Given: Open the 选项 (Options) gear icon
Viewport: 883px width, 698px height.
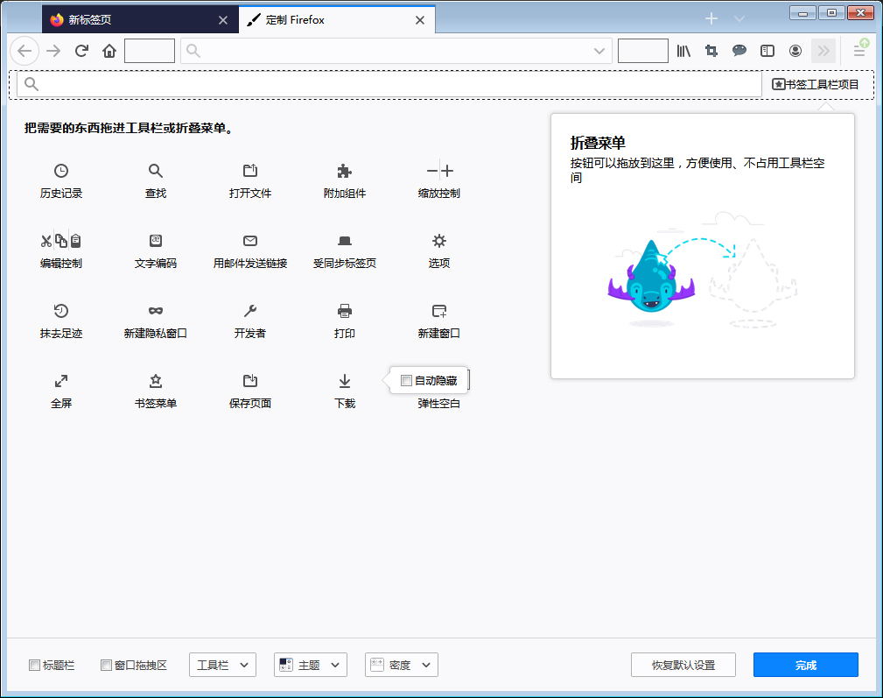Looking at the screenshot, I should [438, 240].
